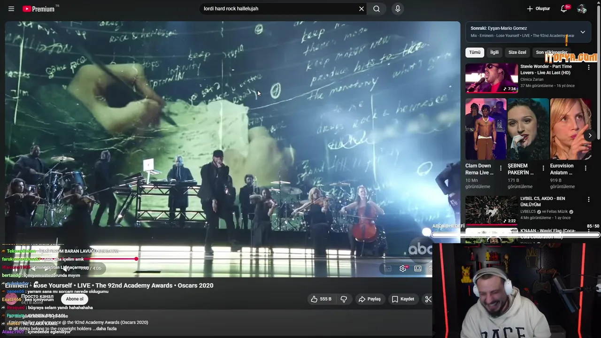Visit the LVBELC5 channel name

tap(528, 212)
